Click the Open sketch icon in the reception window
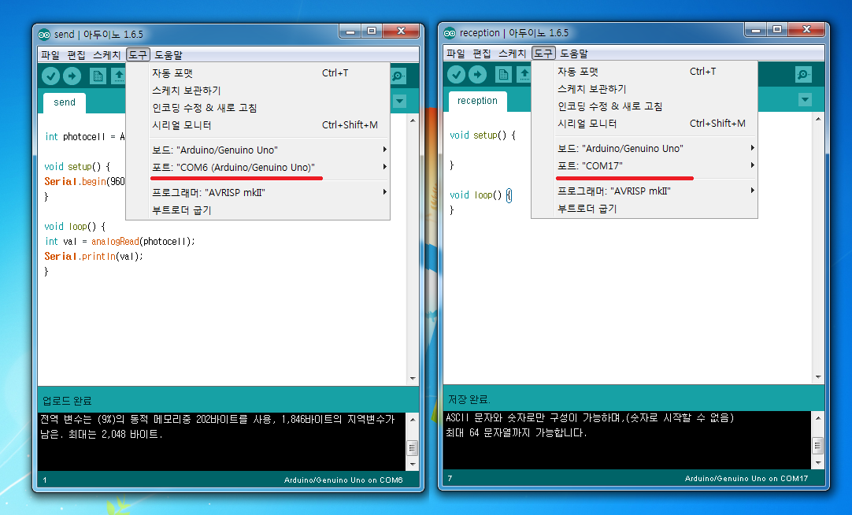 (524, 75)
